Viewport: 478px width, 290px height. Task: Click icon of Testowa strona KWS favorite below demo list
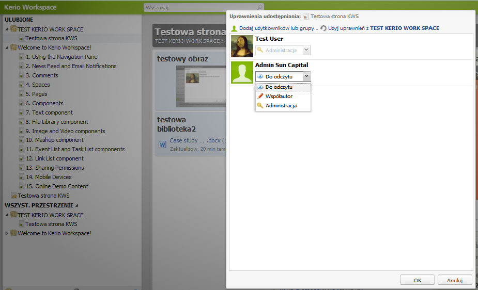pyautogui.click(x=14, y=196)
